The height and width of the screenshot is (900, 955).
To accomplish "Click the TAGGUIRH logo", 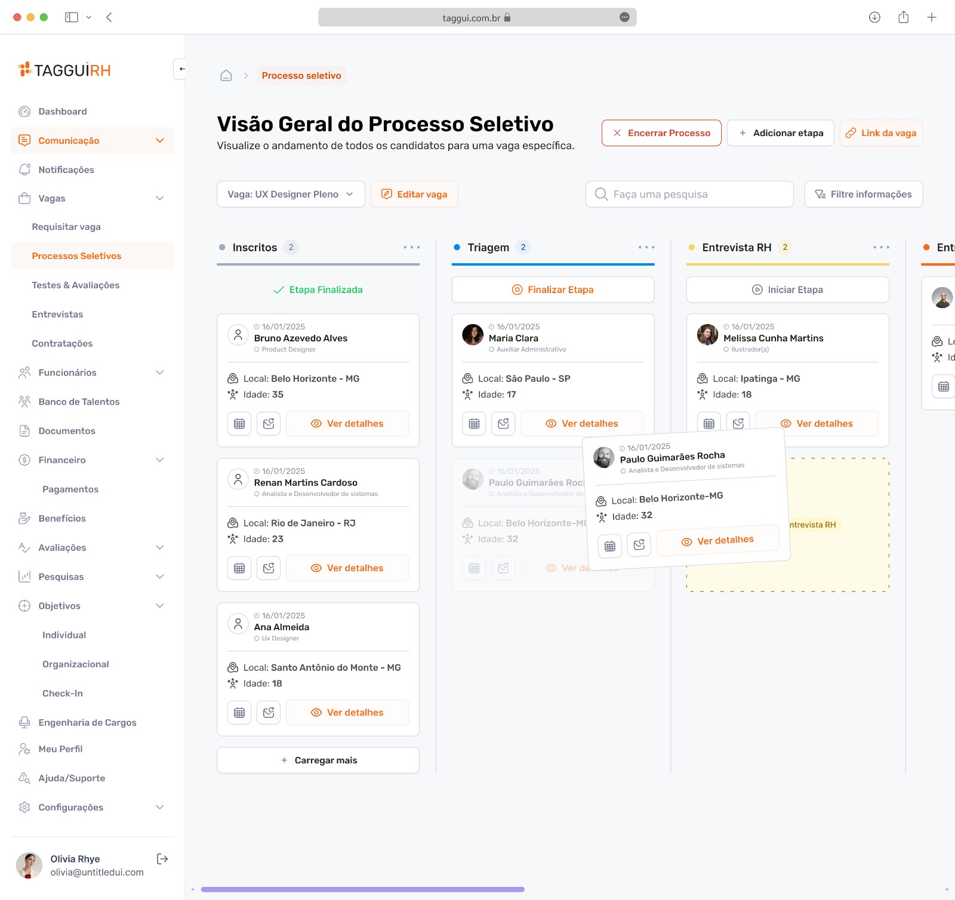I will (x=64, y=70).
